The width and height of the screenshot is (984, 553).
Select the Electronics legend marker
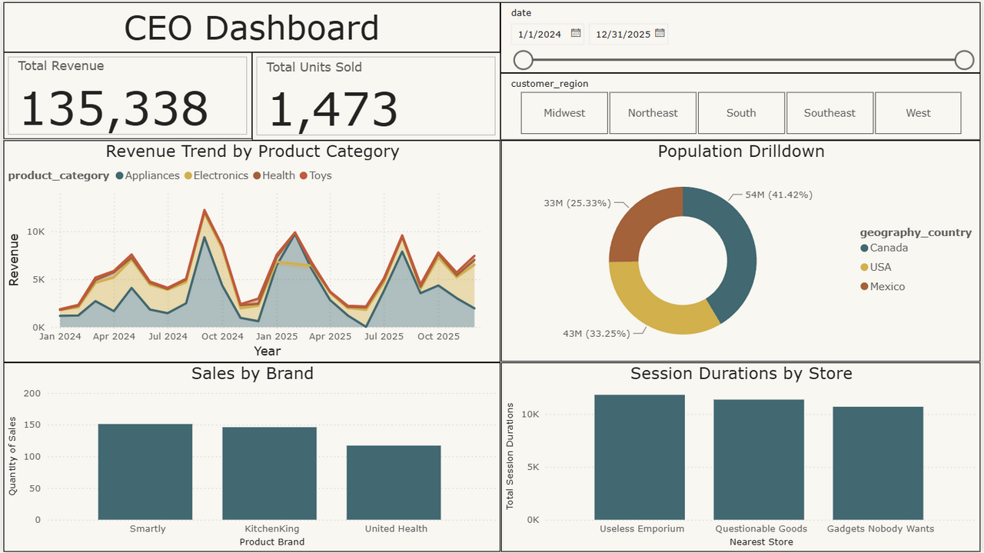coord(188,176)
